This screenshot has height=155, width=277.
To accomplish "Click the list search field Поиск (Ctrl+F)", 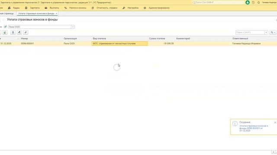I will pyautogui.click(x=250, y=32).
